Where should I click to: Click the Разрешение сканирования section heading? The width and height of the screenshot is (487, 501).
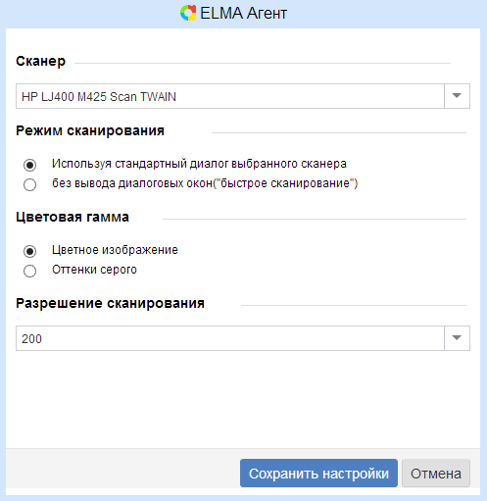[110, 303]
